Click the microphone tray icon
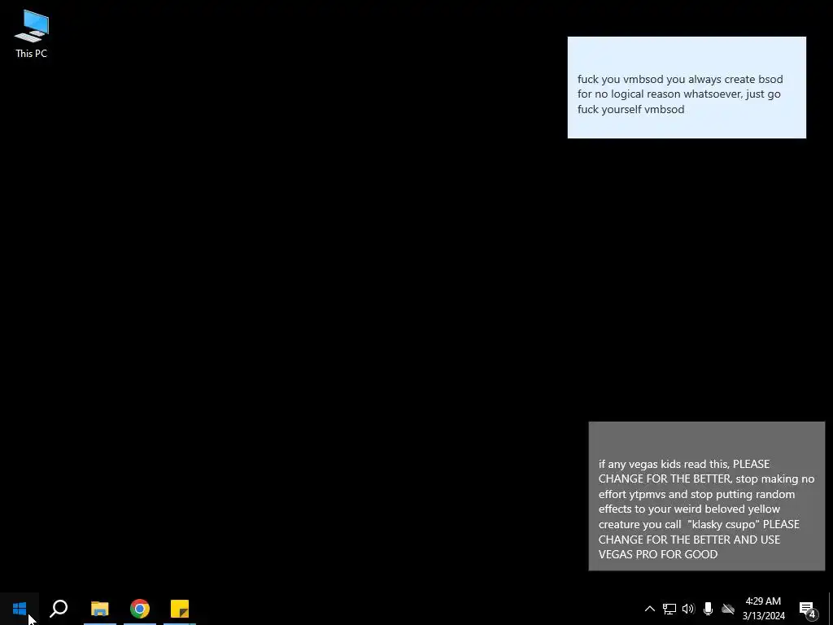Image resolution: width=833 pixels, height=625 pixels. tap(709, 609)
